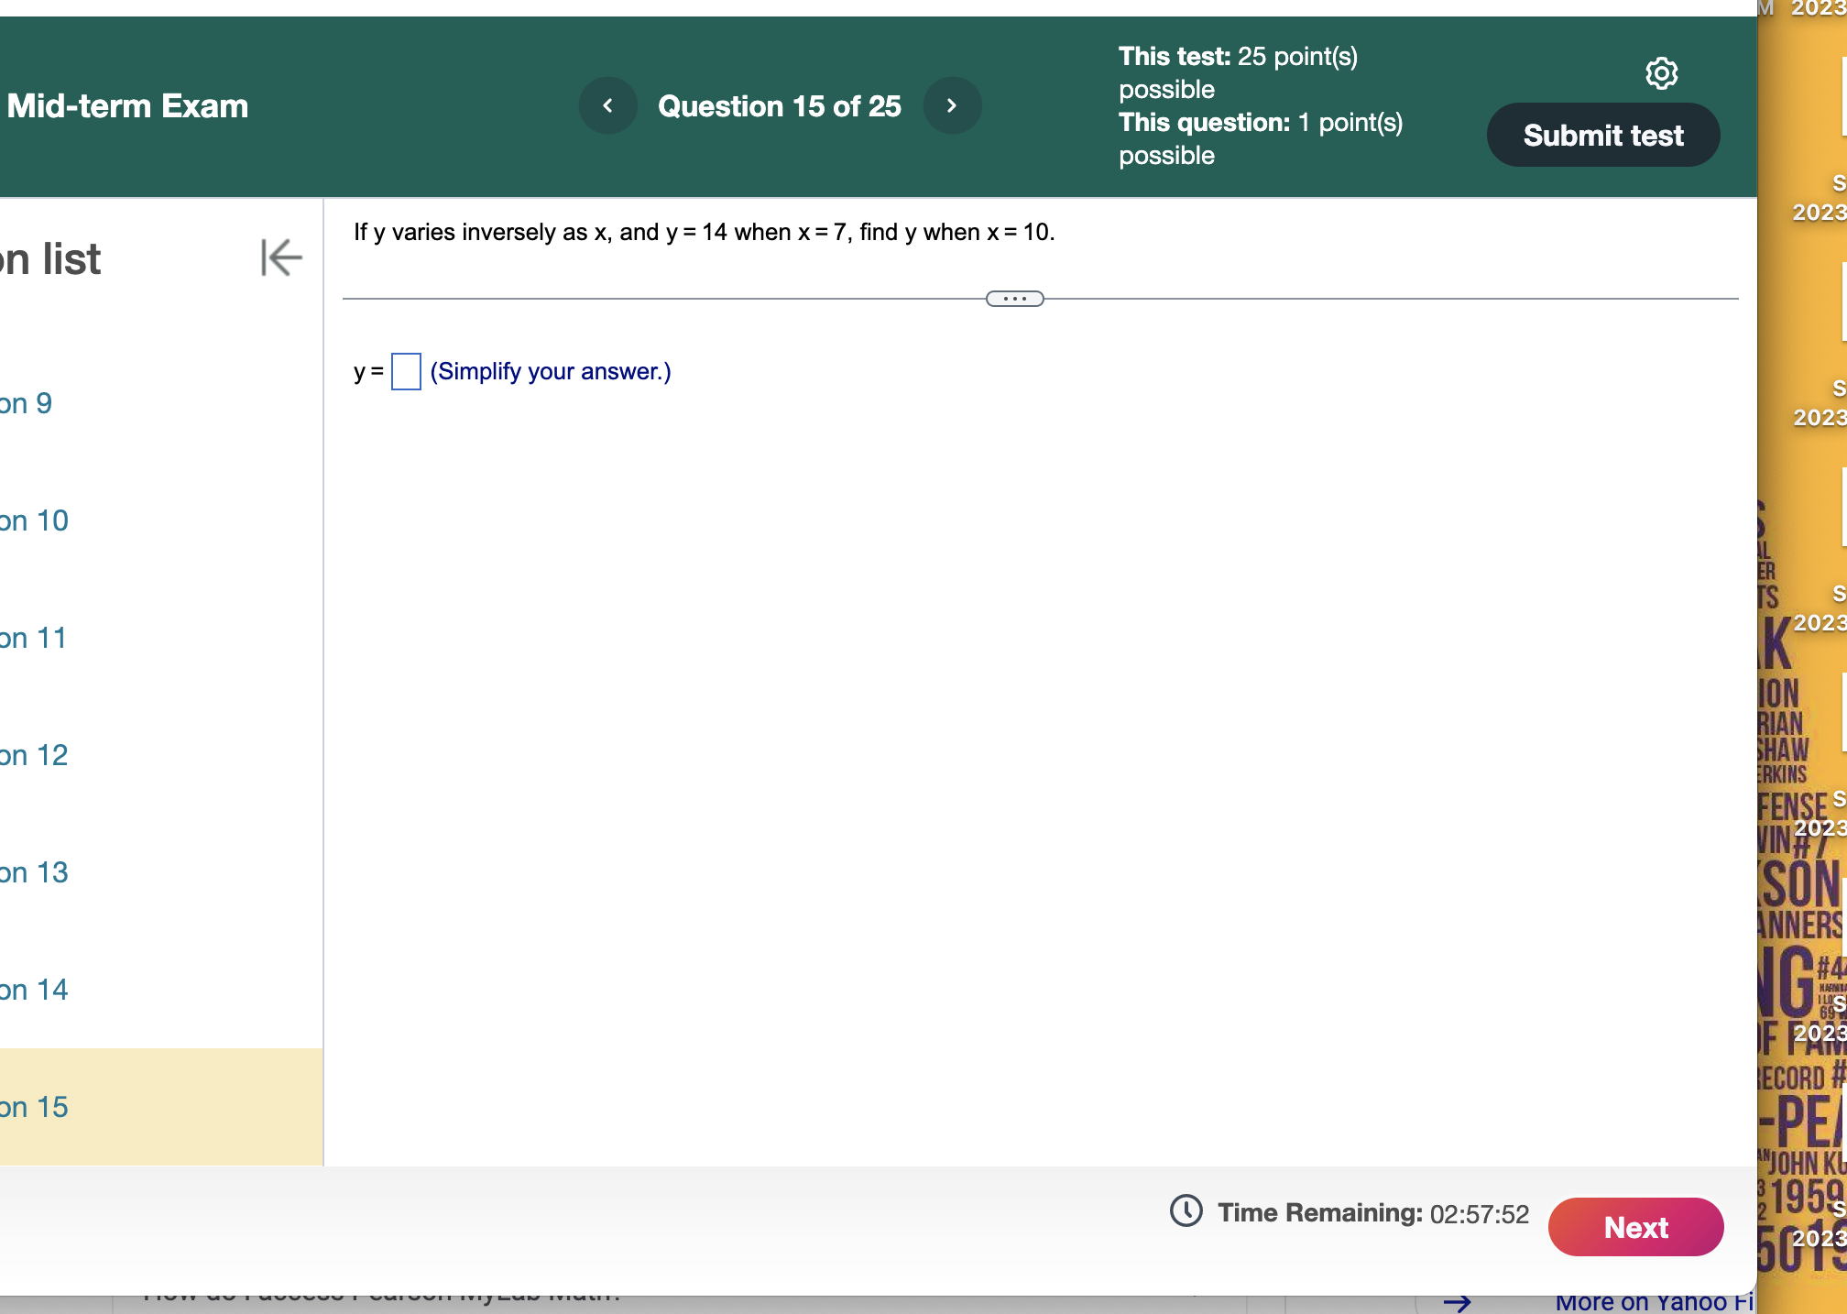The width and height of the screenshot is (1847, 1314).
Task: Reveal hidden question list with collapse toggle
Action: coord(279,257)
